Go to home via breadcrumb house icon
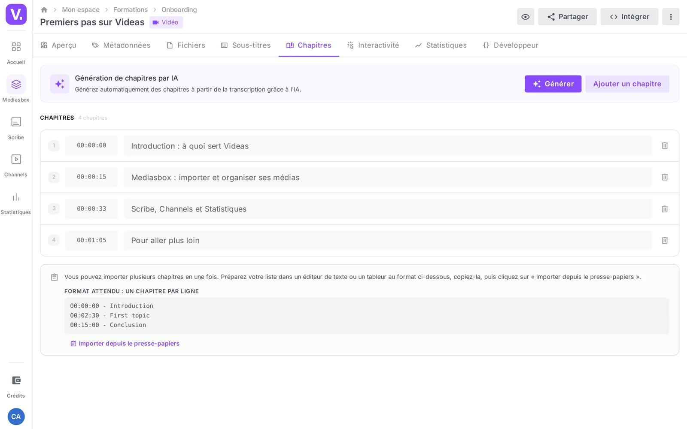This screenshot has height=429, width=687. [x=44, y=9]
